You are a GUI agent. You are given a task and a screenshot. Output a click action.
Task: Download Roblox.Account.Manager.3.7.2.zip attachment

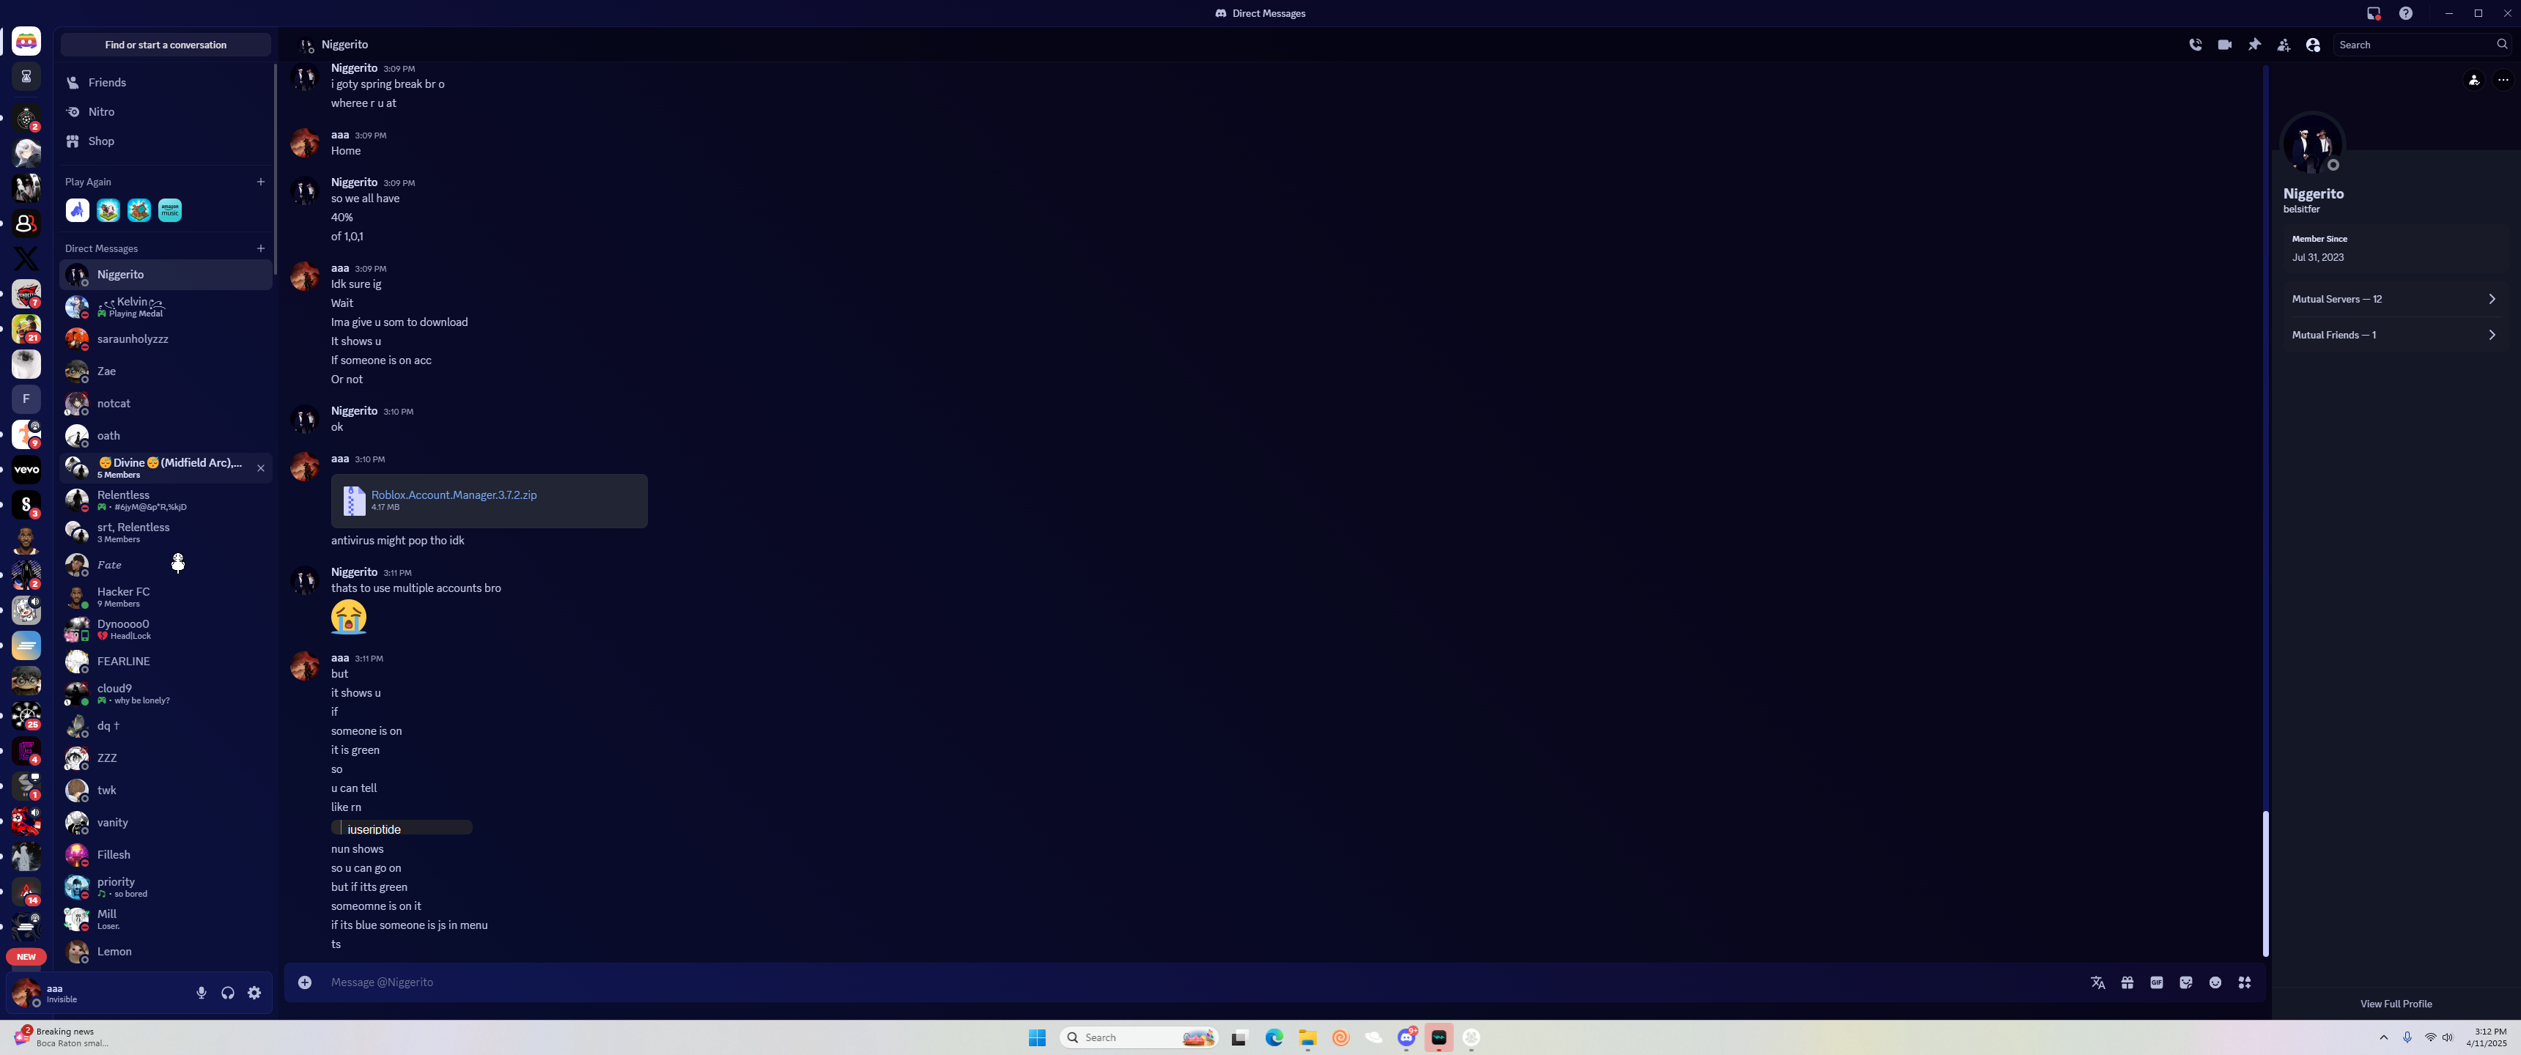(454, 495)
